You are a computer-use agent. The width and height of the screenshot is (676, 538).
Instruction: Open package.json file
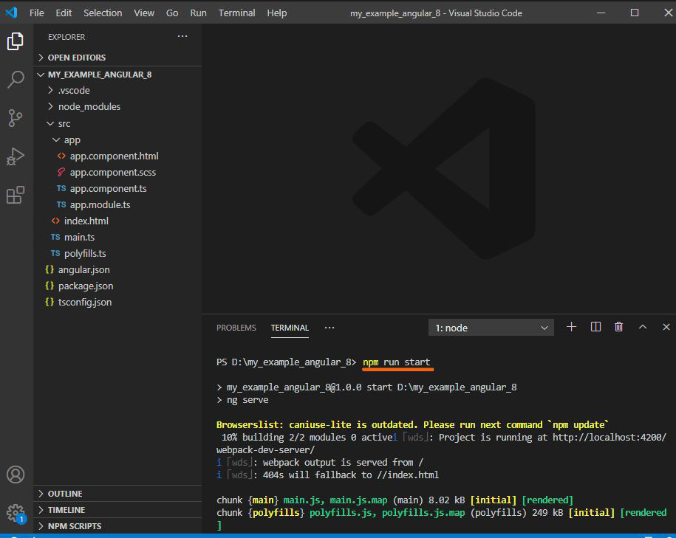coord(86,286)
